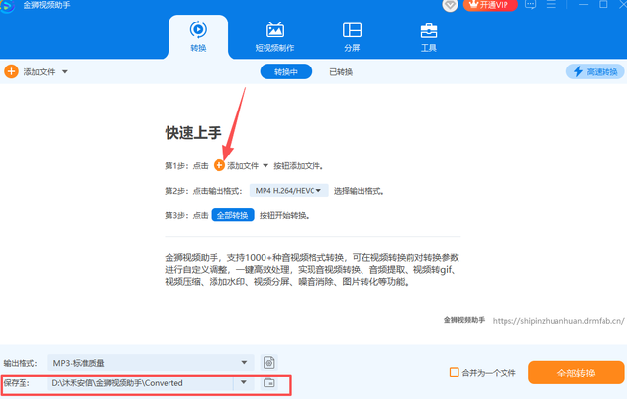Click 开通VIP button
Viewport: 627px width, 399px height.
pyautogui.click(x=490, y=5)
